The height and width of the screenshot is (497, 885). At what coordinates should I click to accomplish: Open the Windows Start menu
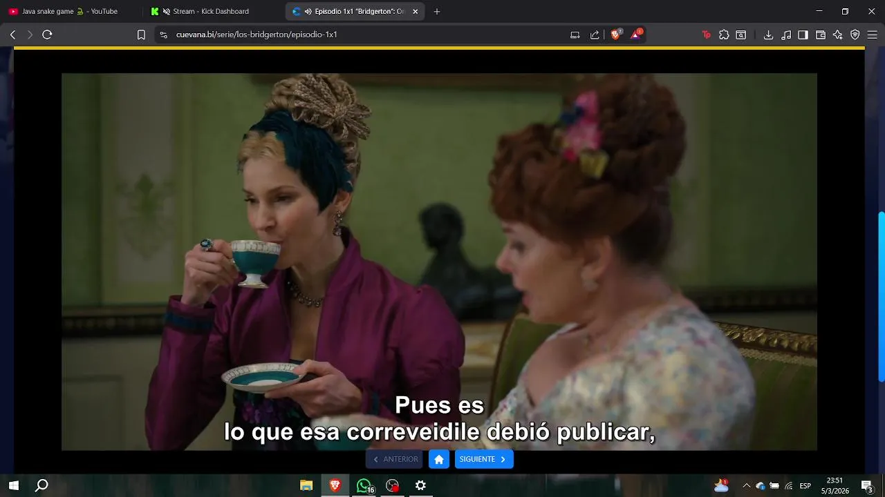13,485
